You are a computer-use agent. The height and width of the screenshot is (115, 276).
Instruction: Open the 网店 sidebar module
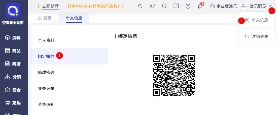pyautogui.click(x=13, y=64)
